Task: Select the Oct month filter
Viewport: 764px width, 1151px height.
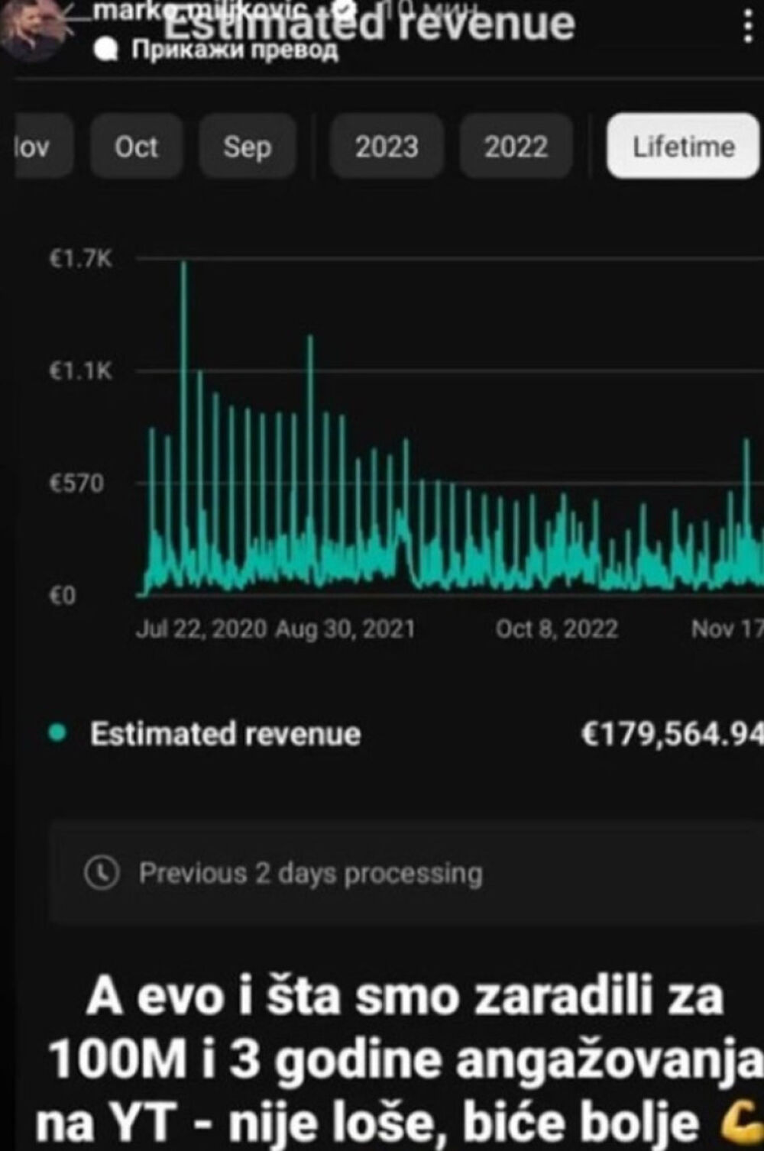Action: pos(136,146)
